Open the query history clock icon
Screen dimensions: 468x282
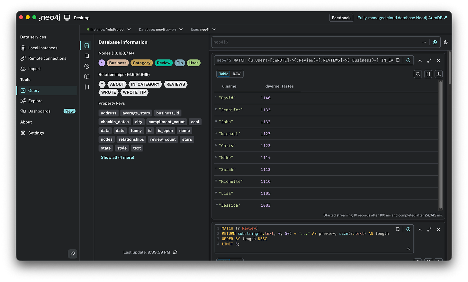click(x=86, y=66)
